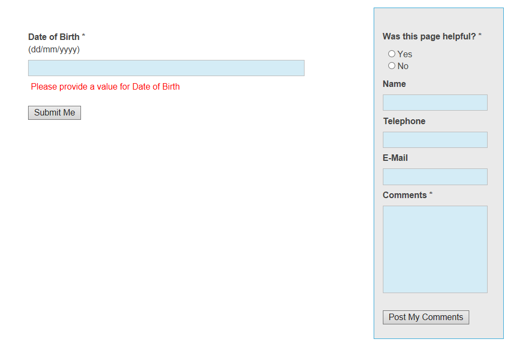Click into the E-Mail field

click(435, 177)
